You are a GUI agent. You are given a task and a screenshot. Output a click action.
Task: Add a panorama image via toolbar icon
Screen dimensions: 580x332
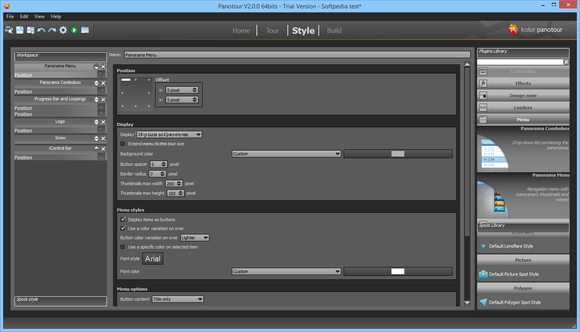click(x=31, y=30)
